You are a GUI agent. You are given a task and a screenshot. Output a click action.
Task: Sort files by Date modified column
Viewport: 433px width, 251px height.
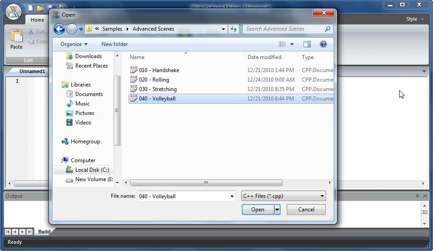[264, 57]
